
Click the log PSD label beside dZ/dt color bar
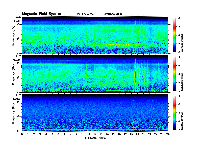pos(182,121)
